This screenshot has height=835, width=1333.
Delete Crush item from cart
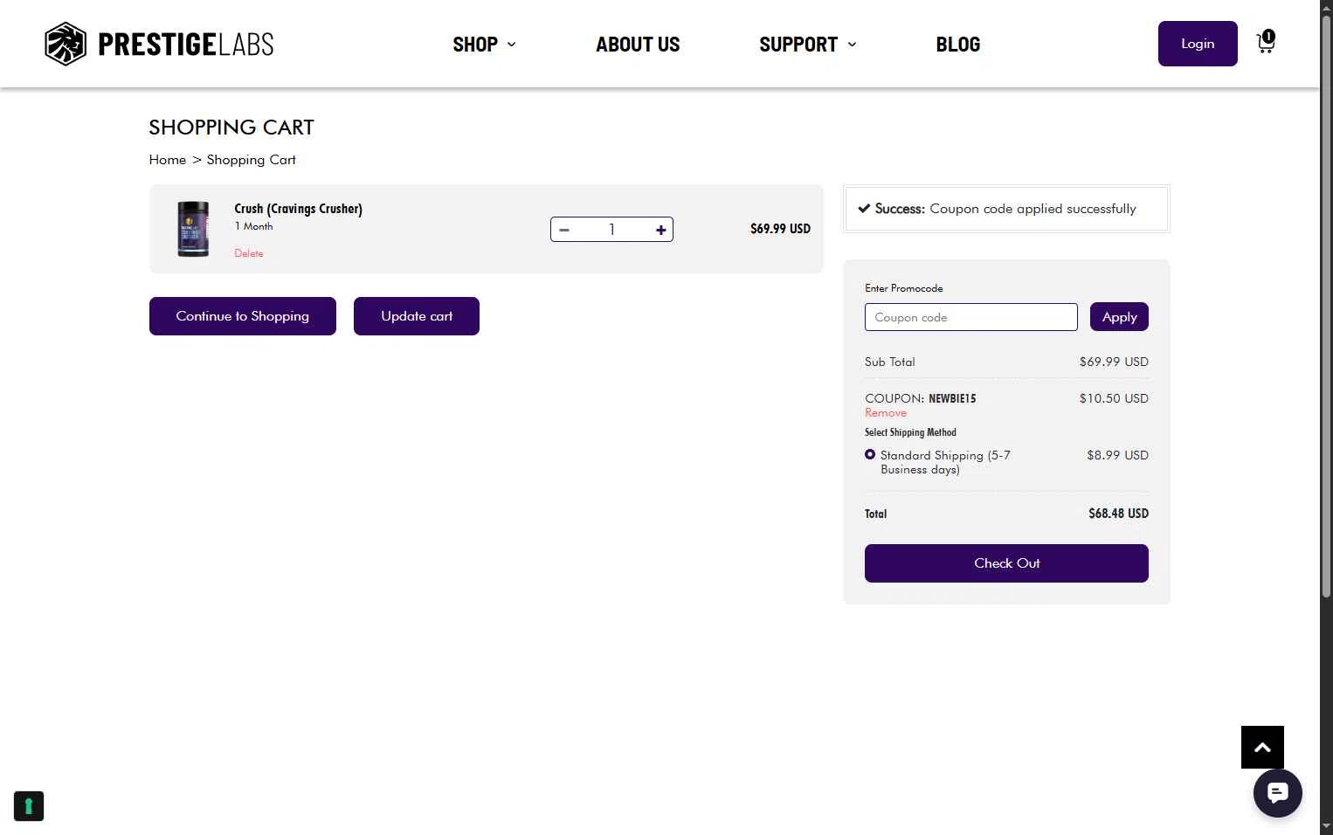pos(249,253)
